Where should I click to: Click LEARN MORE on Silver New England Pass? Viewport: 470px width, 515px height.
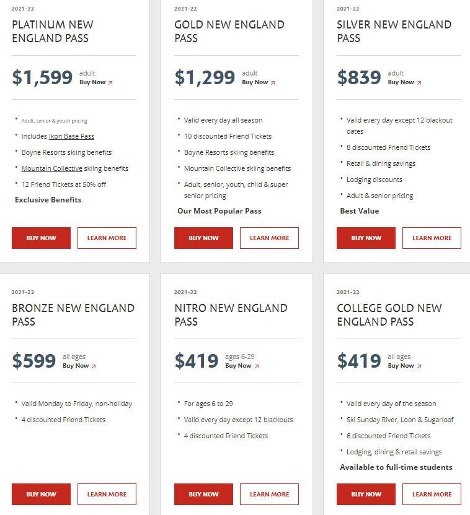(432, 238)
